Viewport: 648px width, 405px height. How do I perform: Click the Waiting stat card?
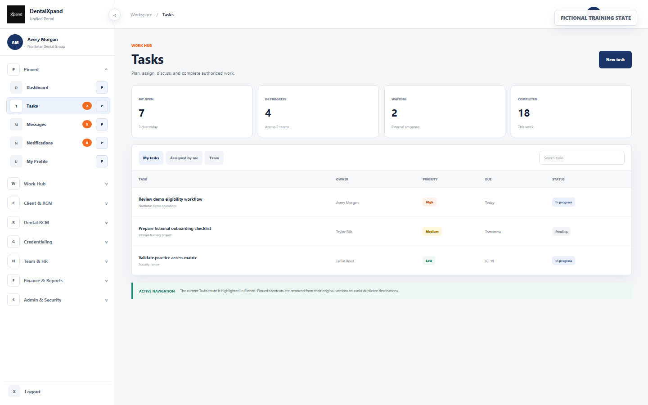click(445, 111)
